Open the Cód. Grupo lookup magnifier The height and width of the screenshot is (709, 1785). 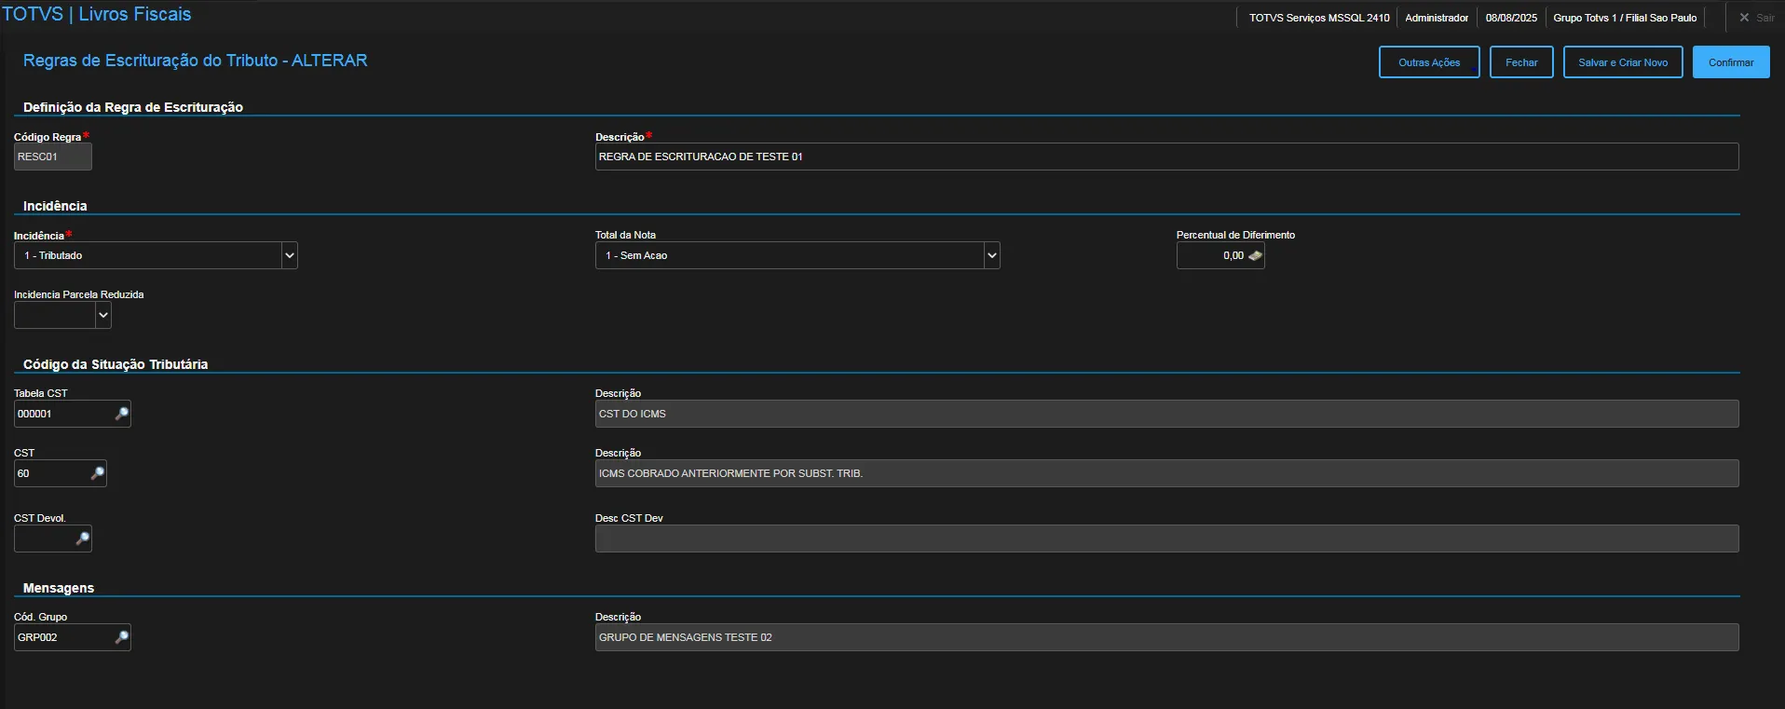click(x=121, y=637)
